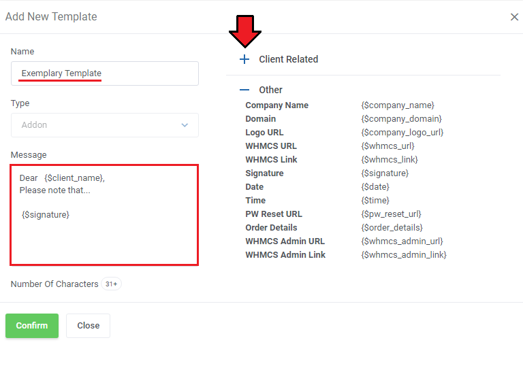Insert the {$company_domain} variable
The image size is (523, 370).
[401, 119]
